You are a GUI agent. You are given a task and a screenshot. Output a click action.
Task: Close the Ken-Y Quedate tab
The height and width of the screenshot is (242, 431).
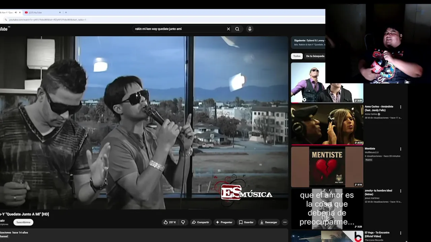point(20,12)
